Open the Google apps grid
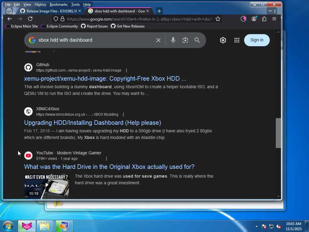This screenshot has width=309, height=232. (237, 40)
